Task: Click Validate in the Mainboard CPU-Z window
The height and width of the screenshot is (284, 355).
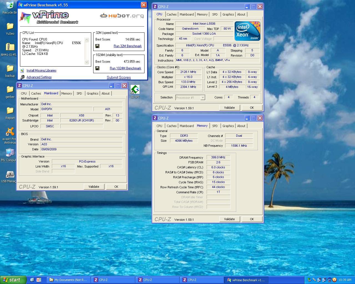Action: click(x=94, y=187)
